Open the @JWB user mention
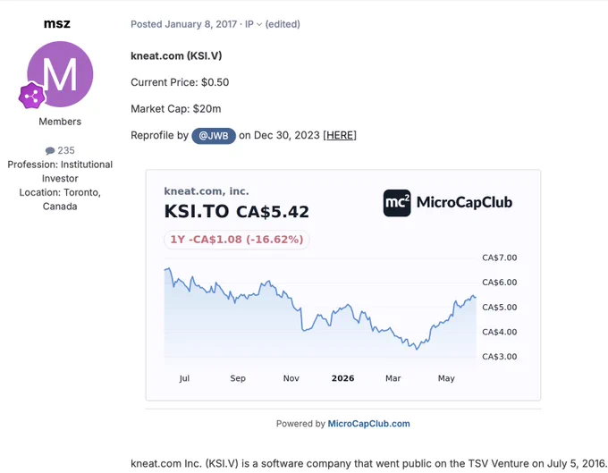The width and height of the screenshot is (608, 473). tap(214, 136)
